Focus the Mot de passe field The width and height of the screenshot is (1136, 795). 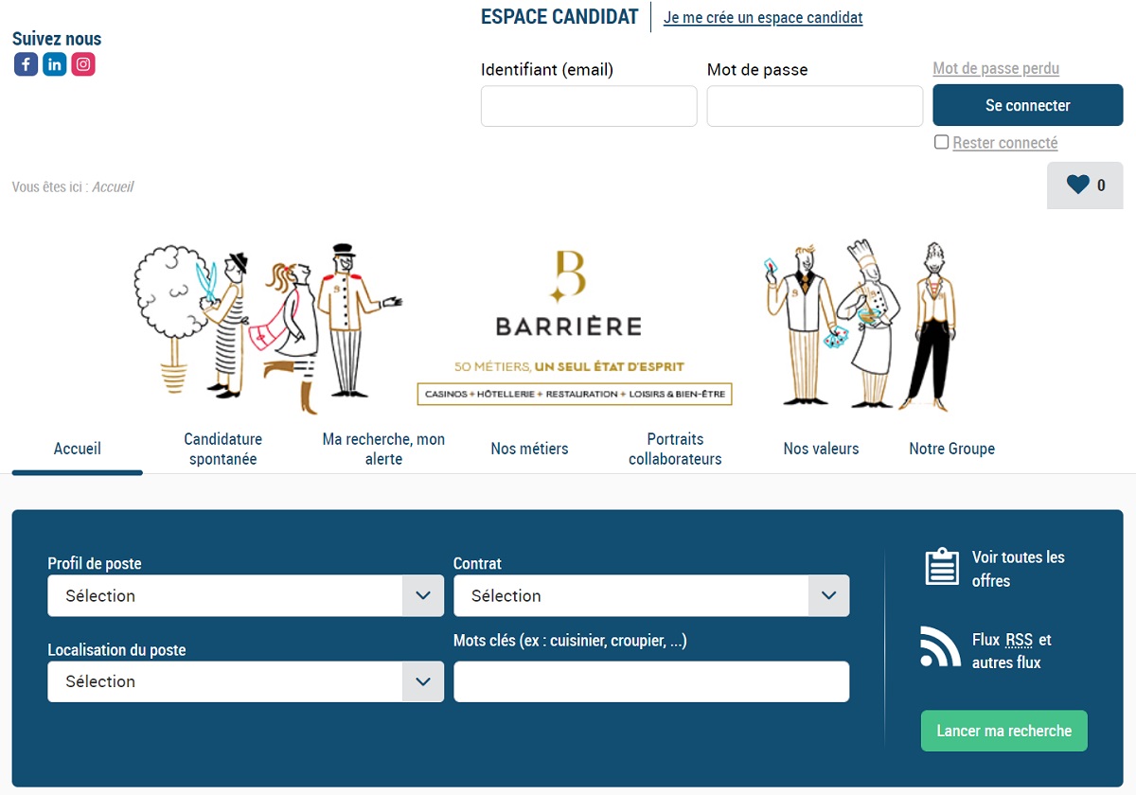tap(815, 106)
